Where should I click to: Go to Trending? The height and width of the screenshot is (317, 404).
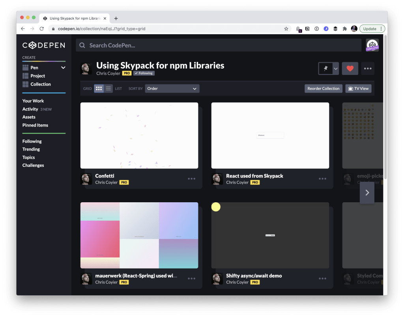(31, 149)
